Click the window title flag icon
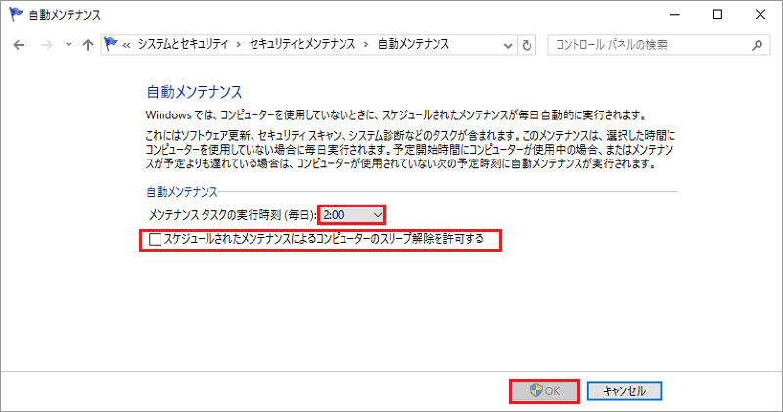 pos(16,14)
